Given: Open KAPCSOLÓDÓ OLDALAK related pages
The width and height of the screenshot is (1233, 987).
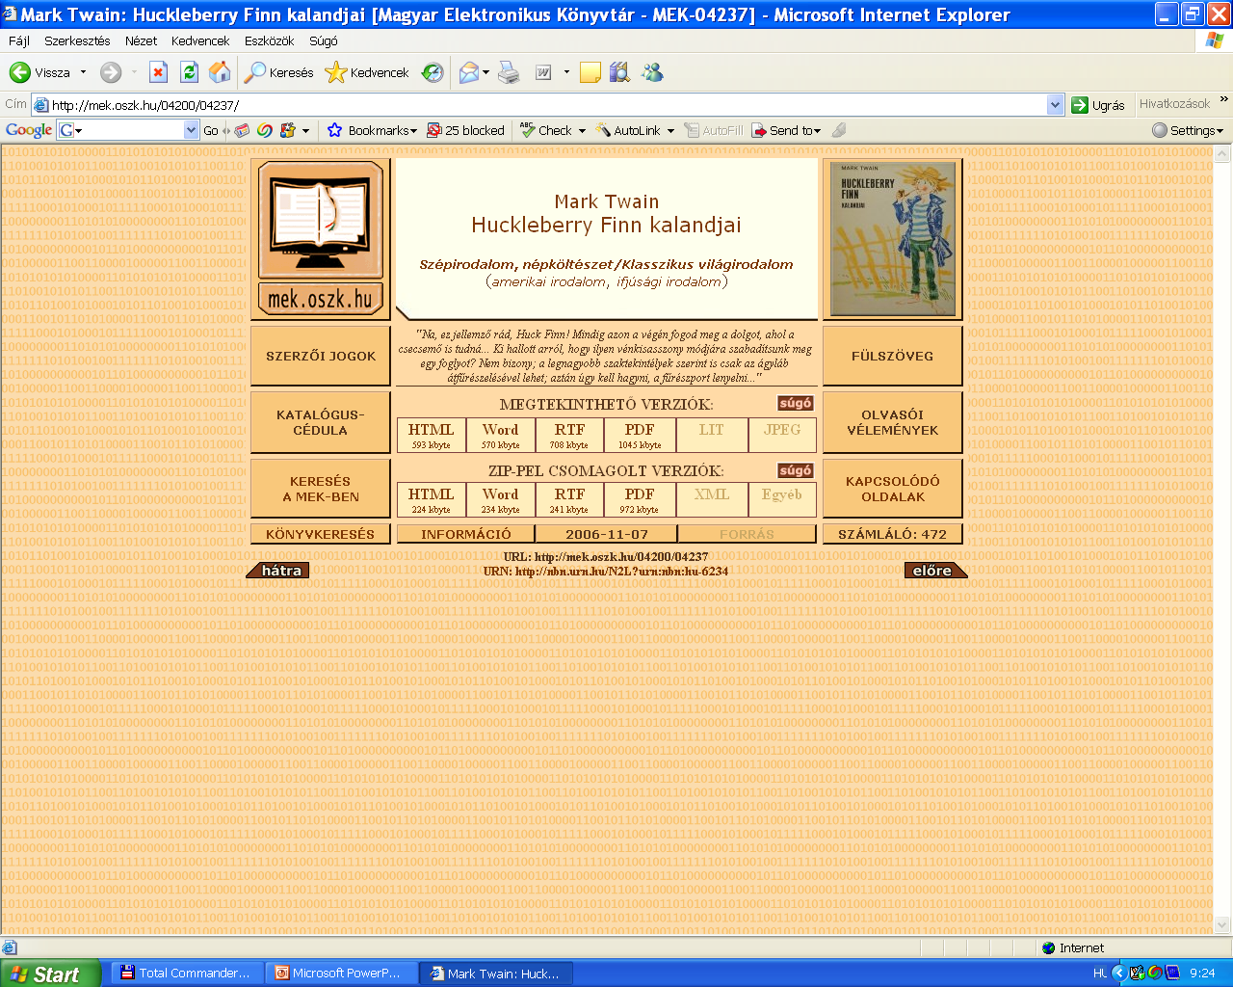Looking at the screenshot, I should point(893,489).
